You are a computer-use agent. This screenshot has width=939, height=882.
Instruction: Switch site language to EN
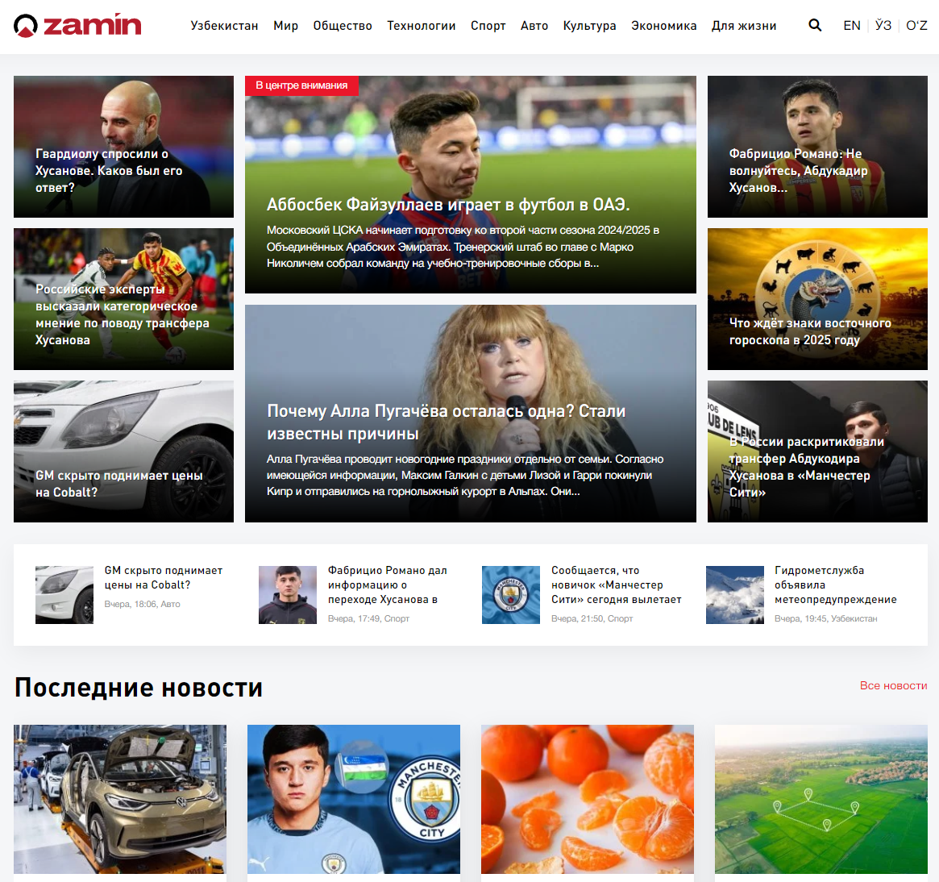click(852, 26)
